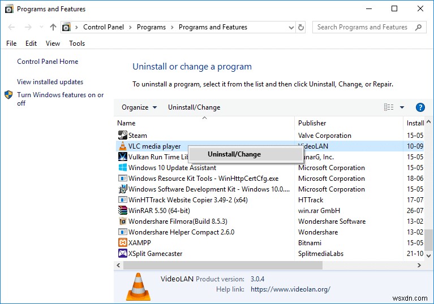This screenshot has width=434, height=304.
Task: Open the Edit menu
Action: [31, 44]
